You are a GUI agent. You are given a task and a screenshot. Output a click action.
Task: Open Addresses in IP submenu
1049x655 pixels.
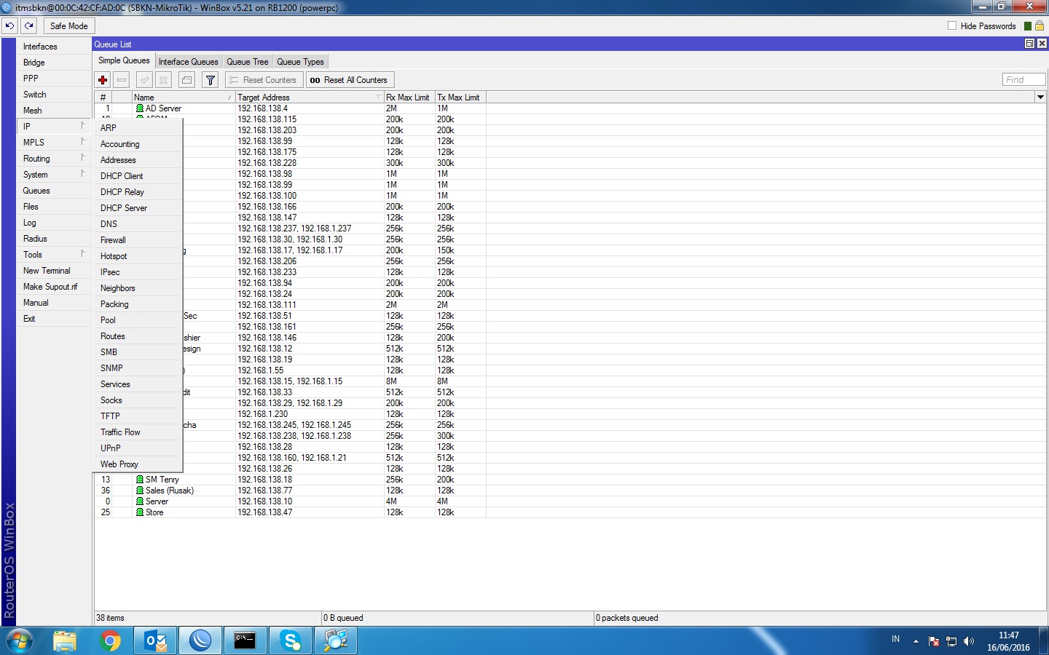[x=138, y=160]
